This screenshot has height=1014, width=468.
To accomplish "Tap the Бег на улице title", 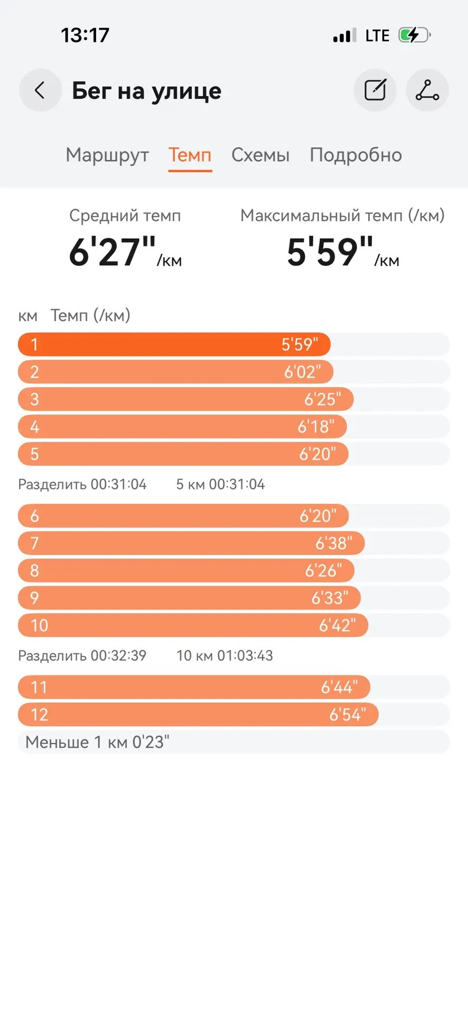I will 147,91.
